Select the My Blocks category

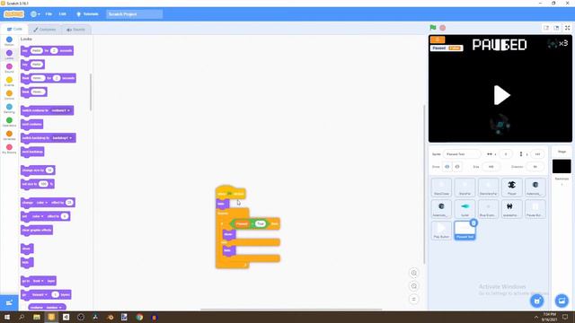pyautogui.click(x=9, y=149)
